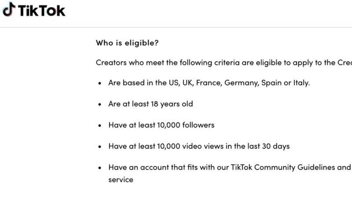Click the bullet before "Have an account"
Screen dimensions: 352x198
99,168
